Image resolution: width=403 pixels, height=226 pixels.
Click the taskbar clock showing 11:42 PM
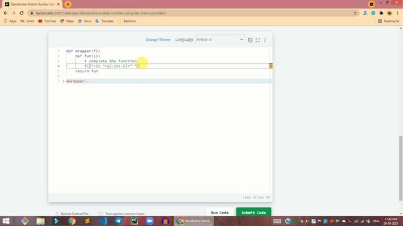[x=391, y=221]
